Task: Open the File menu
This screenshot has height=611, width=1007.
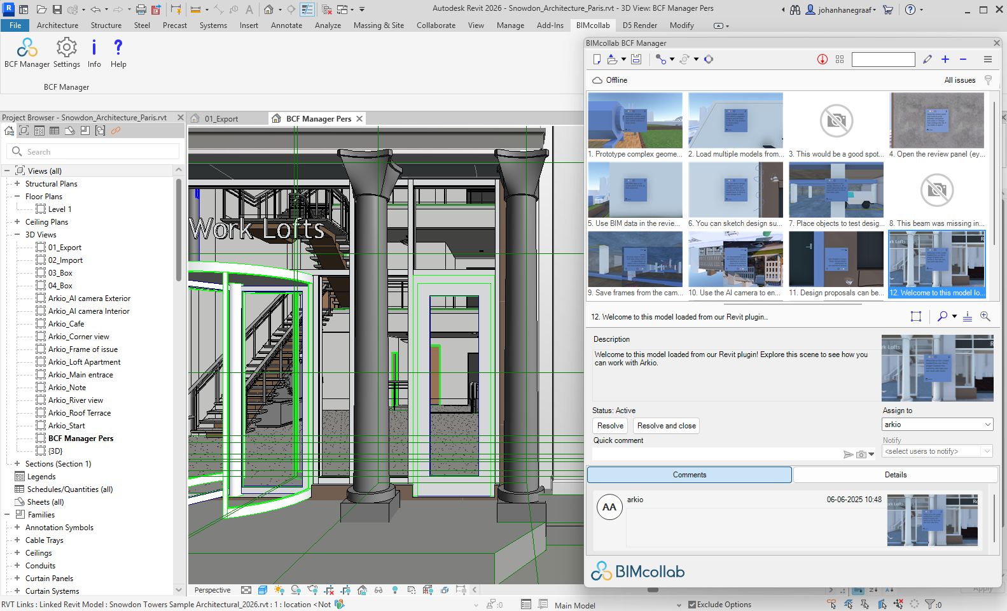Action: (15, 25)
